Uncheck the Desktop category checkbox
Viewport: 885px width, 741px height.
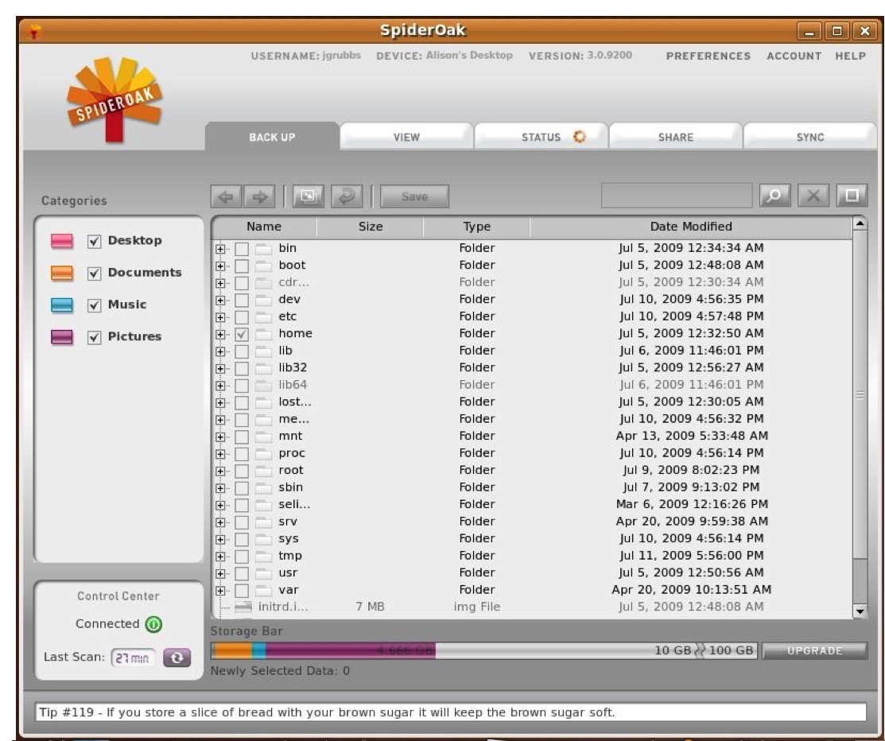pos(95,242)
